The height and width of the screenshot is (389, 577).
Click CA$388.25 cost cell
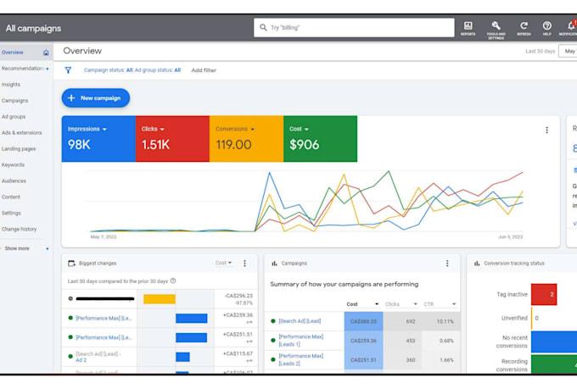pos(363,321)
